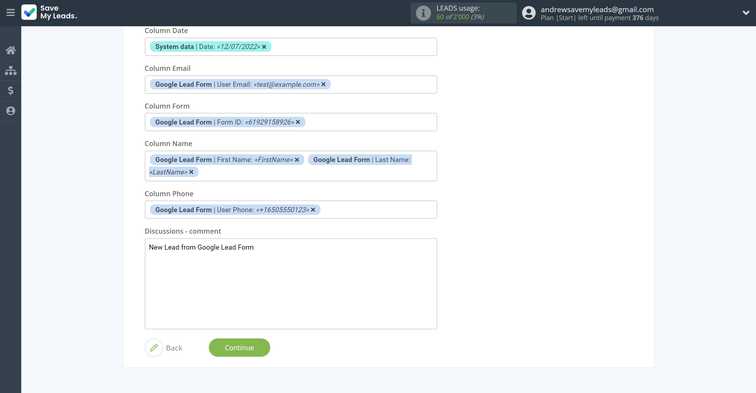Open the hamburger menu
The height and width of the screenshot is (393, 756).
pos(11,13)
